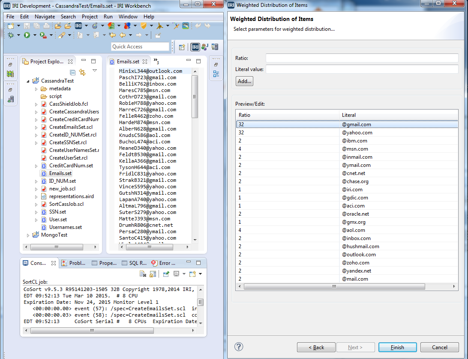Click the map icon in left sidebar
This screenshot has height=359, width=468.
10,74
